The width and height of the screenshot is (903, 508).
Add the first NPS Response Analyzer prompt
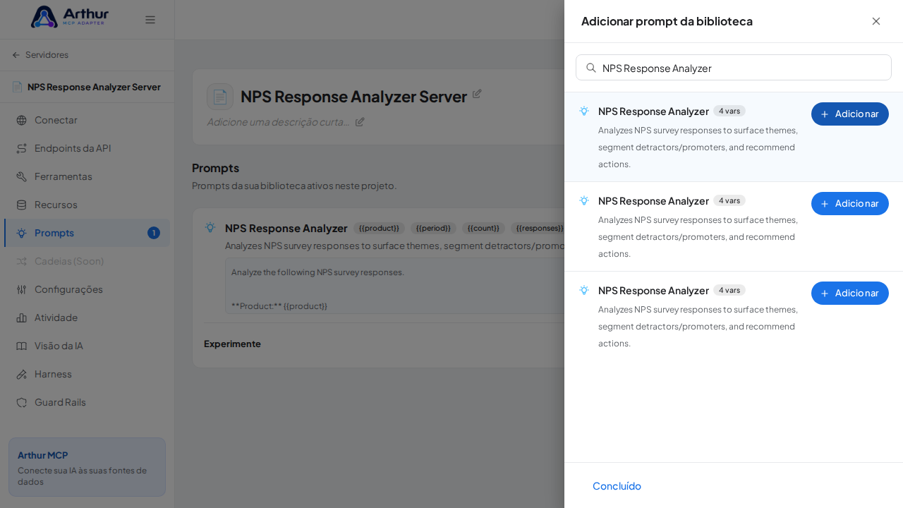(850, 114)
